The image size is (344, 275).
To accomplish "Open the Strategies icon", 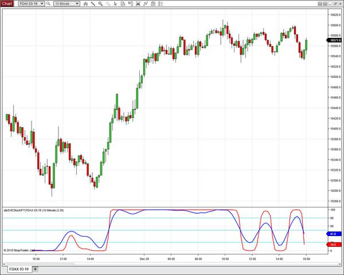I will (153, 4).
